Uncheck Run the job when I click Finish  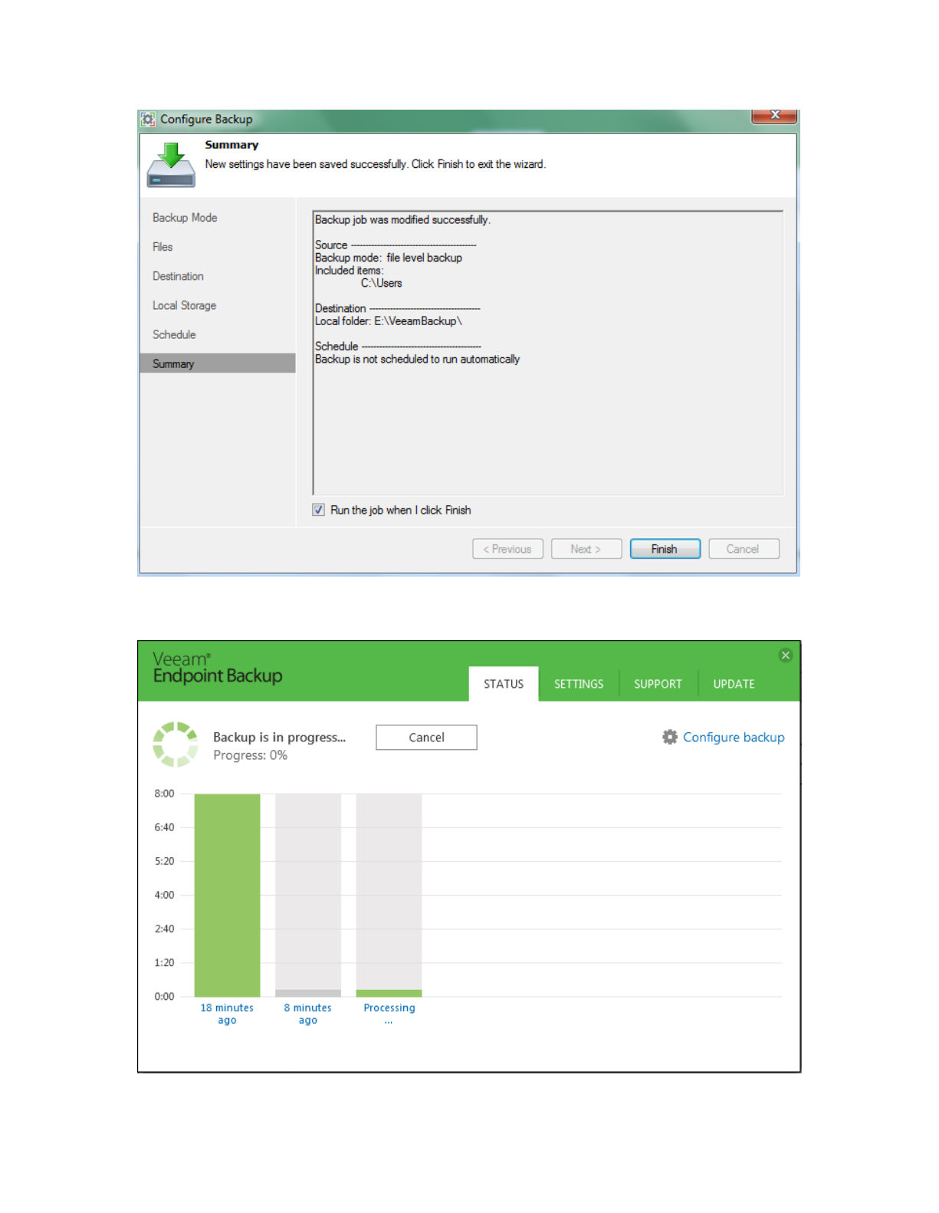[319, 510]
